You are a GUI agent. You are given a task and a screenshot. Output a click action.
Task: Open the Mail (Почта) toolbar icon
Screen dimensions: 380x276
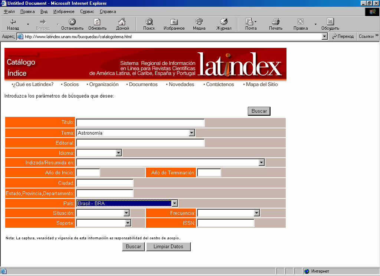[x=250, y=22]
